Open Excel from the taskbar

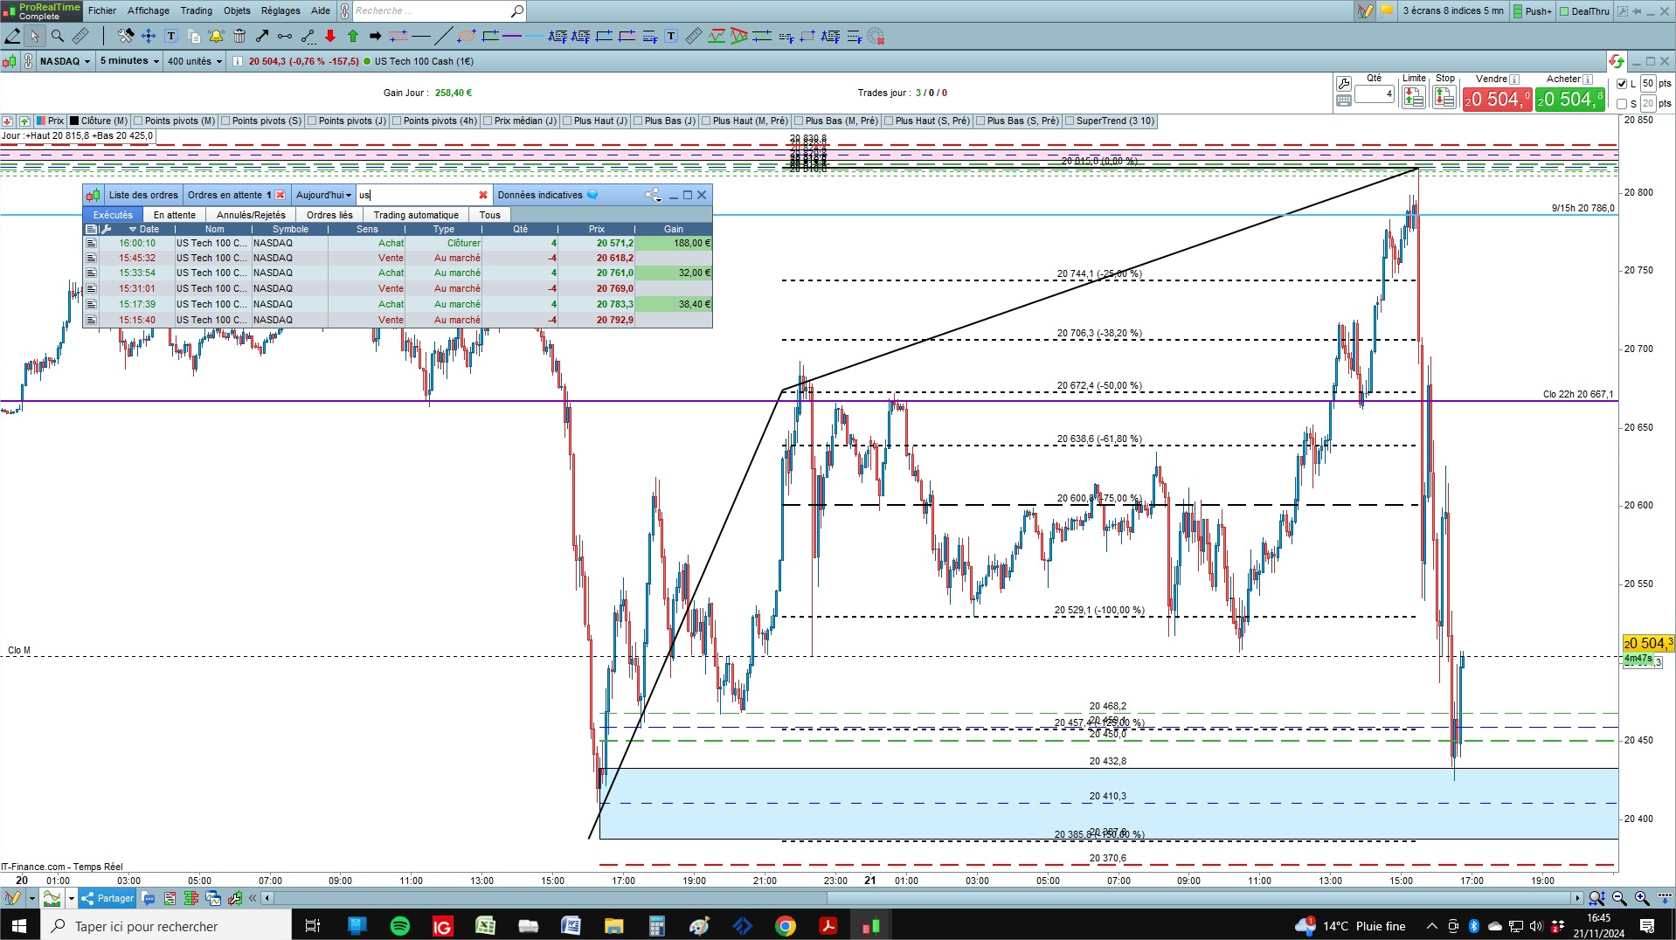coord(485,926)
